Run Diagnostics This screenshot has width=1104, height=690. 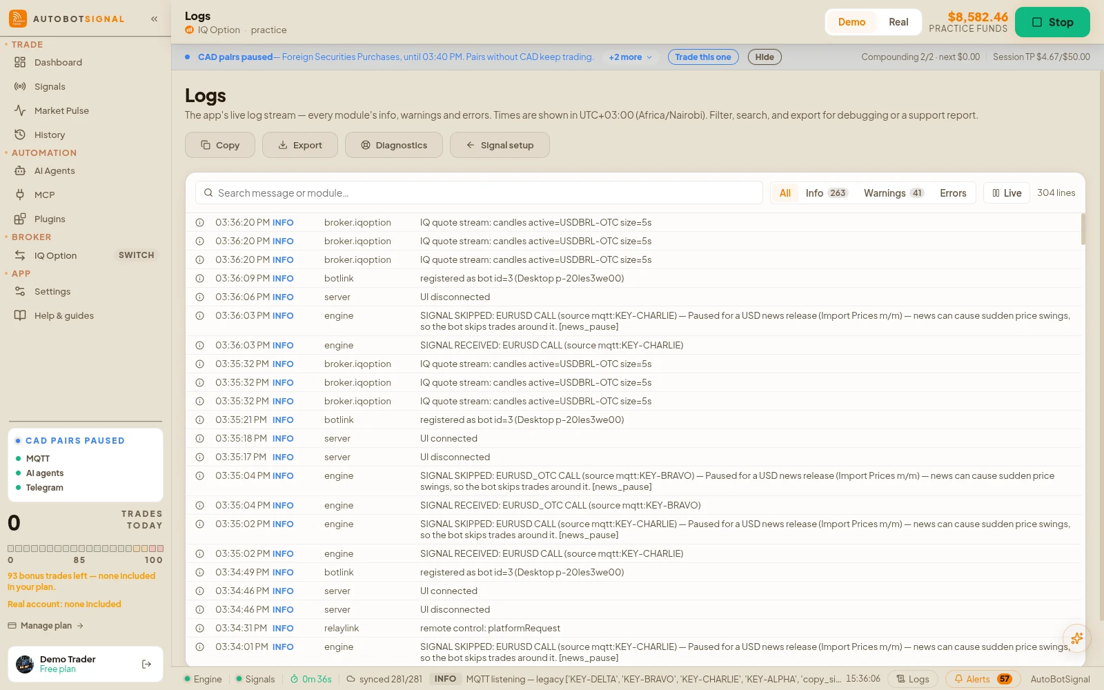coord(394,145)
